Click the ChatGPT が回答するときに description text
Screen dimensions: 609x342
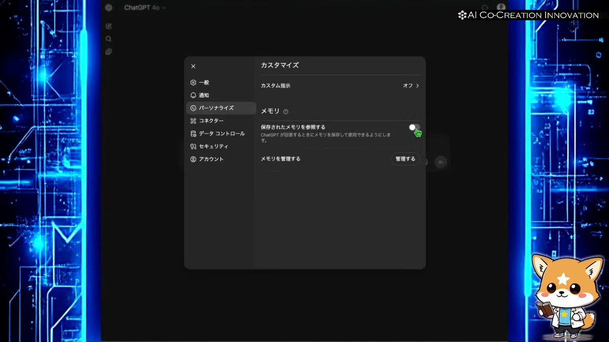tap(325, 137)
